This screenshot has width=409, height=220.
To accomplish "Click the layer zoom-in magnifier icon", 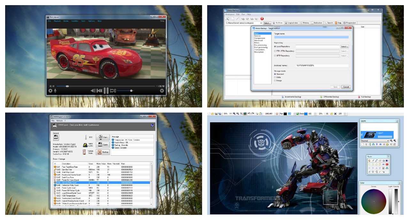I will click(x=395, y=140).
